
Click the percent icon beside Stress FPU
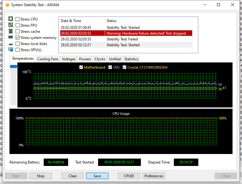[11, 25]
